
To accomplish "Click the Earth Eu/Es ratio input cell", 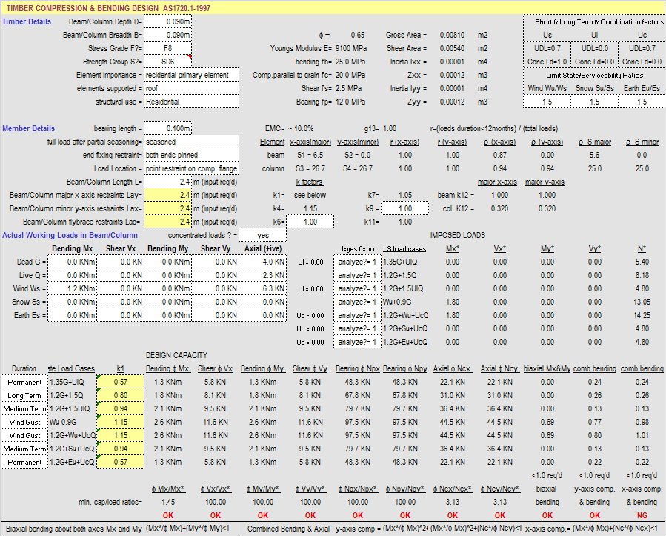I will pos(642,102).
